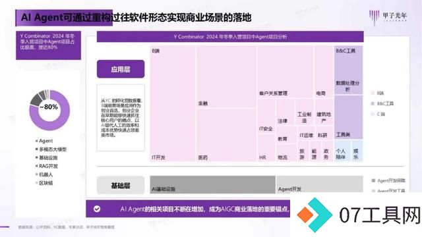
Task: Select the 工业制造 treemap cell
Action: pyautogui.click(x=305, y=113)
